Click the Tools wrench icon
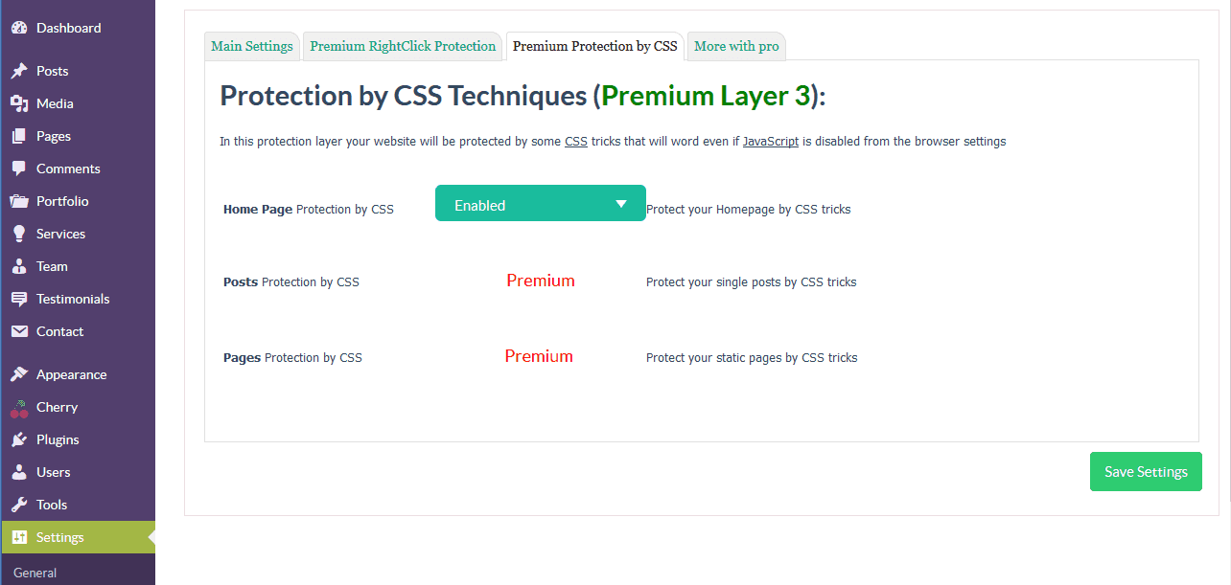The height and width of the screenshot is (585, 1231). 19,505
